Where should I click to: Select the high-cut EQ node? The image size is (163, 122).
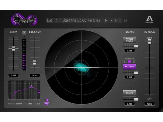pos(39,92)
